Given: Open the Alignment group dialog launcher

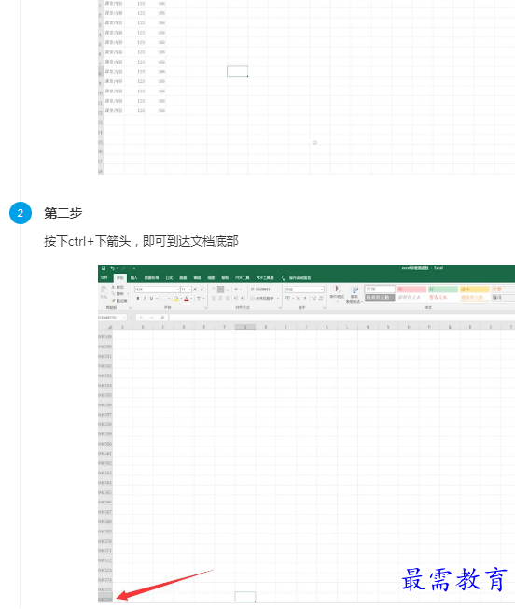Looking at the screenshot, I should pos(280,307).
